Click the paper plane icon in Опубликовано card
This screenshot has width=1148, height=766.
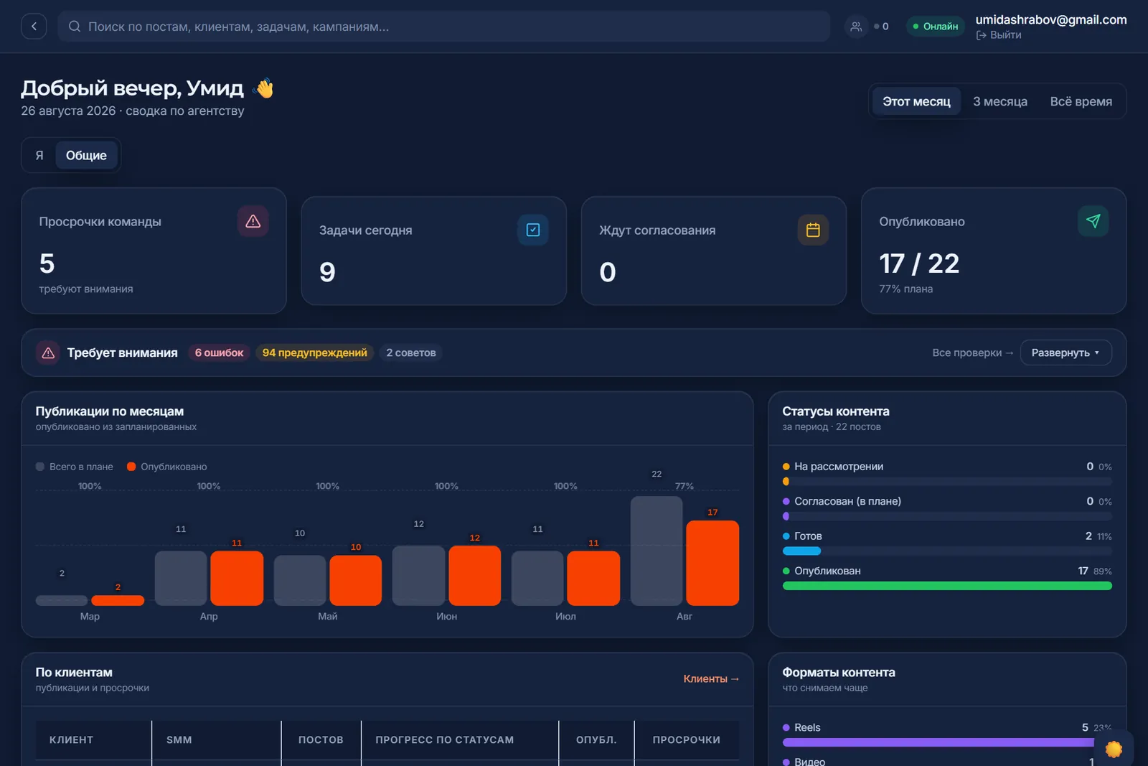pos(1093,221)
